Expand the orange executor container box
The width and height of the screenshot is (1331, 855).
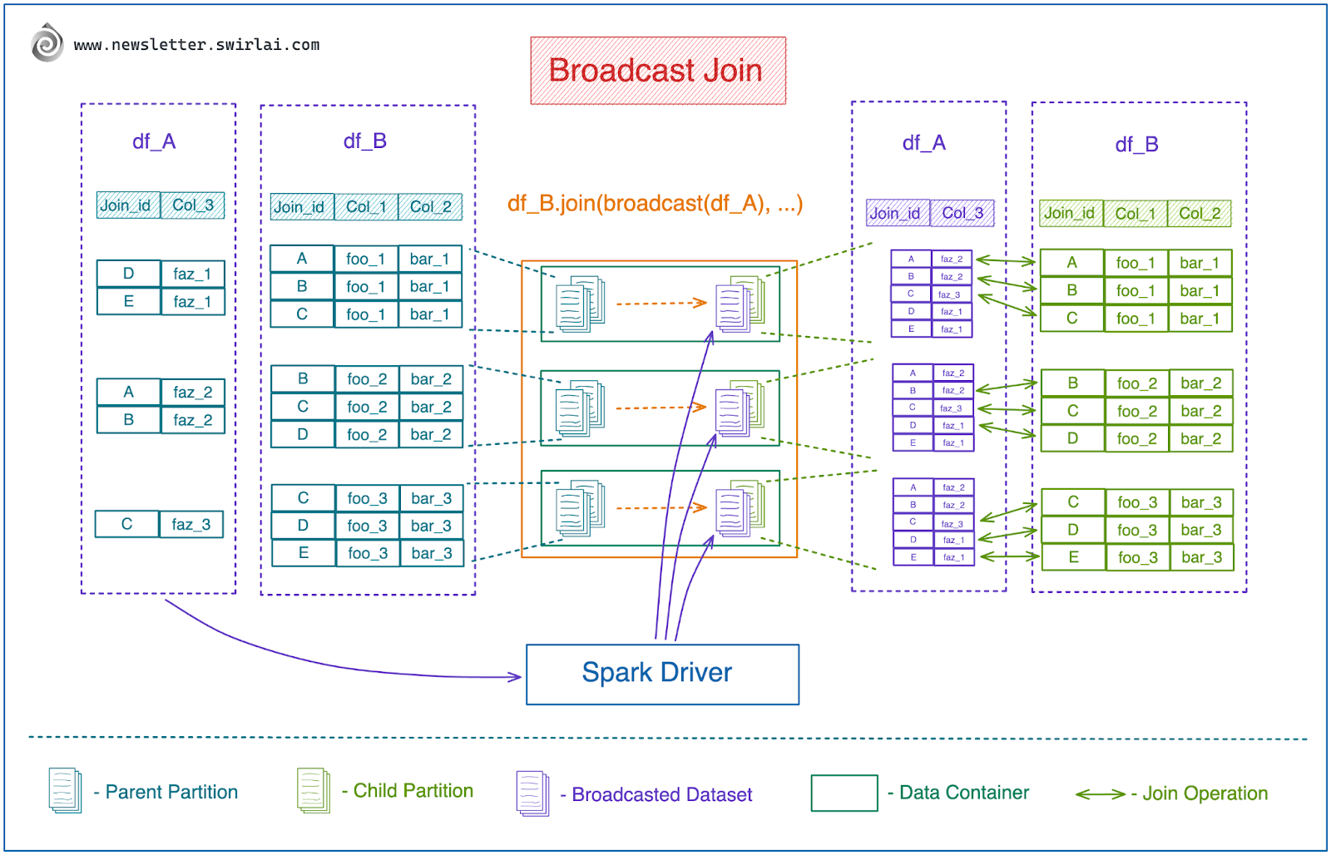(x=659, y=408)
